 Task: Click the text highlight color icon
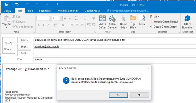click(55, 25)
